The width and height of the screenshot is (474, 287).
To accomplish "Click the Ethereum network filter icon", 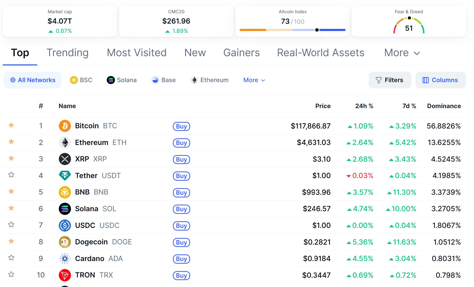I will [x=194, y=80].
